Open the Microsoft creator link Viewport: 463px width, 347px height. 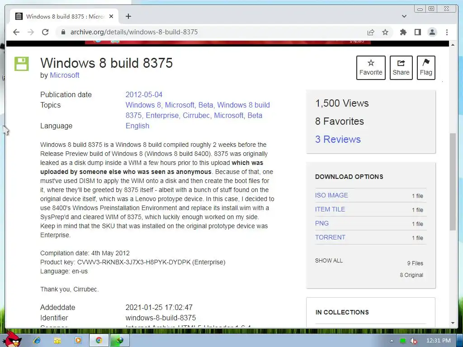point(64,75)
